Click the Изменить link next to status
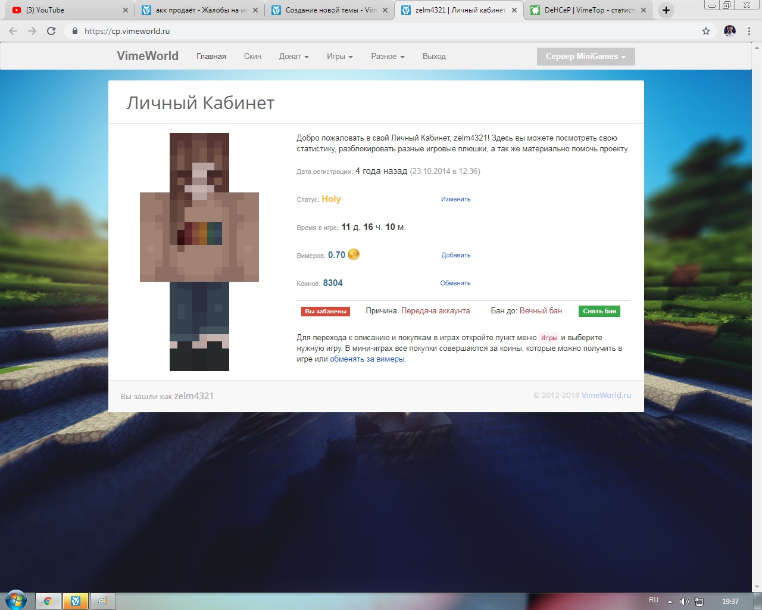762x610 pixels. pyautogui.click(x=455, y=200)
